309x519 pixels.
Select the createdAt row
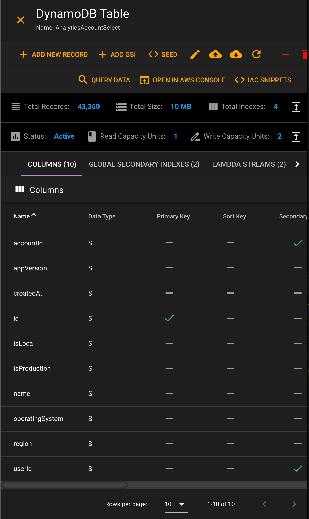154,293
